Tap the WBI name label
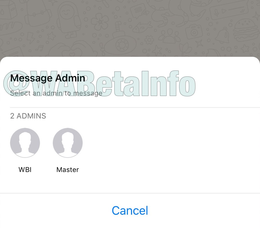 tap(25, 170)
